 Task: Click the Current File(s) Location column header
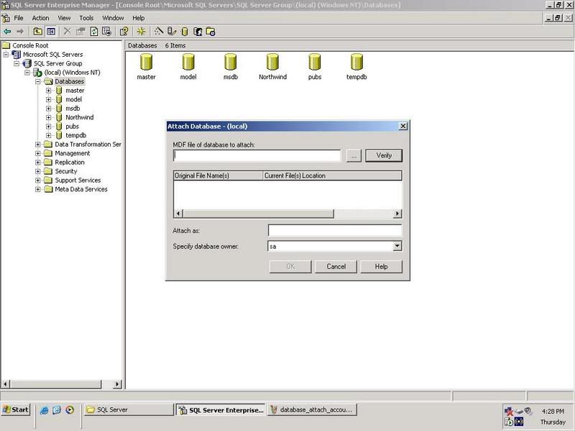[x=332, y=176]
